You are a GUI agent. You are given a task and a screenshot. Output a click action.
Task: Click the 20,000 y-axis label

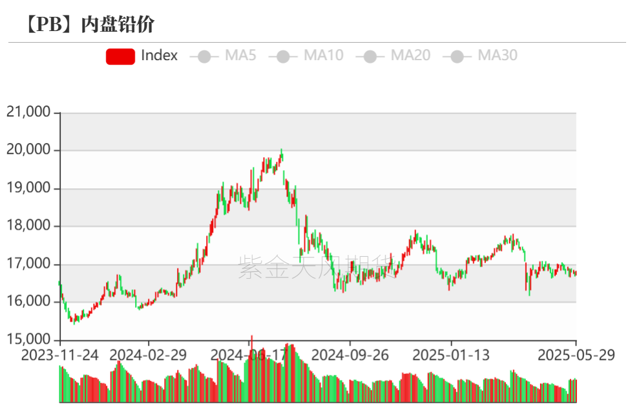click(28, 149)
